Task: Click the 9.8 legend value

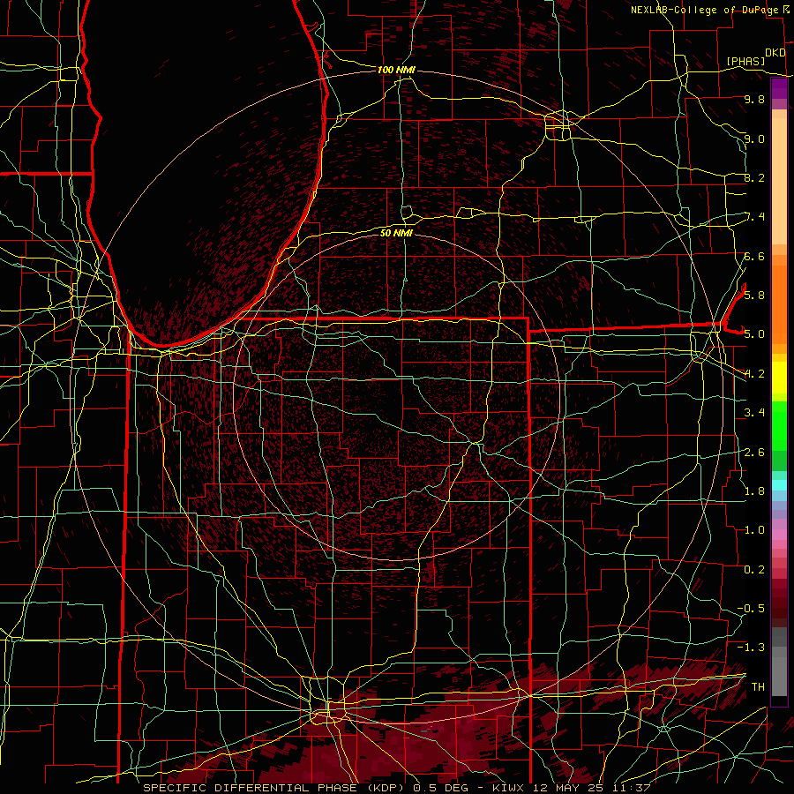Action: click(x=754, y=99)
